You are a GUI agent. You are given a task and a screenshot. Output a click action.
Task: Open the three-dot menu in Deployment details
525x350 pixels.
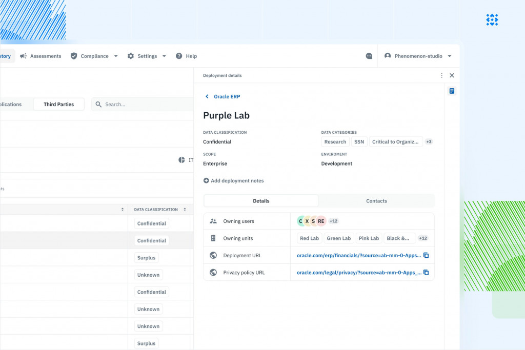point(441,75)
